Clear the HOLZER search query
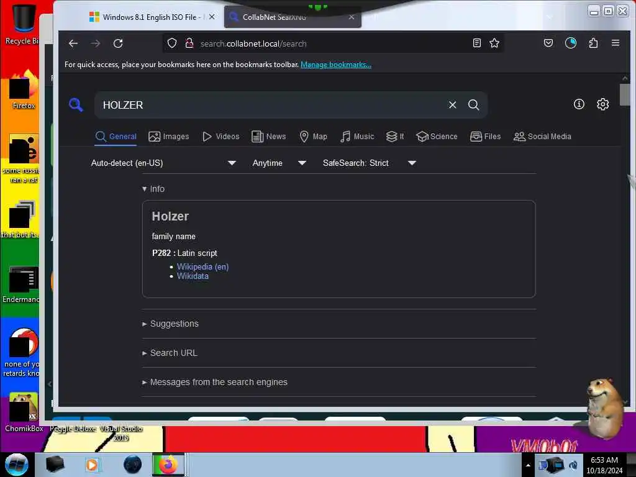Image resolution: width=636 pixels, height=477 pixels. (453, 104)
